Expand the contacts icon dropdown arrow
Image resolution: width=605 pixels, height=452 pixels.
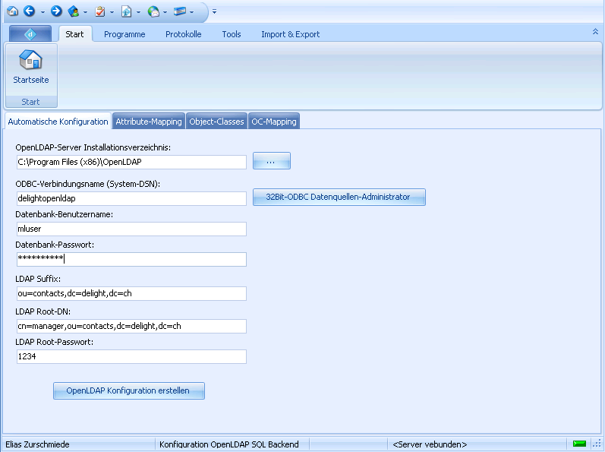pyautogui.click(x=85, y=12)
